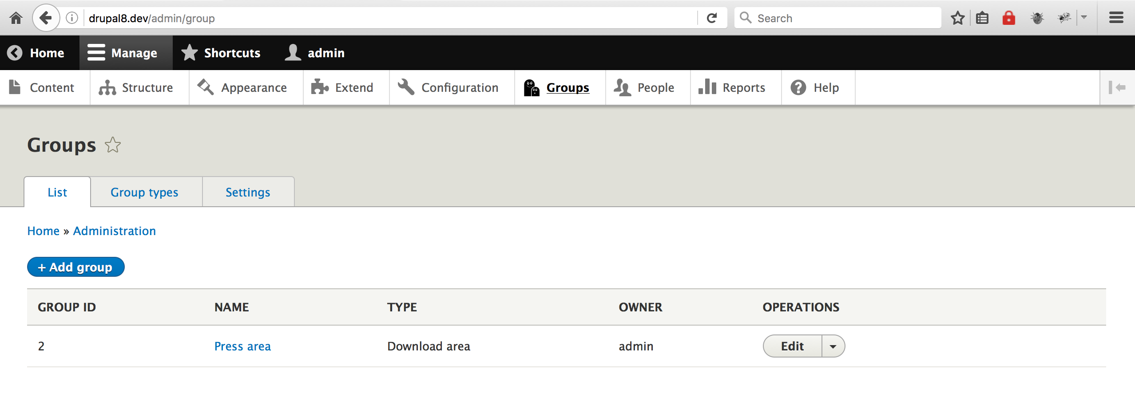
Task: Click the Add group button
Action: tap(76, 267)
